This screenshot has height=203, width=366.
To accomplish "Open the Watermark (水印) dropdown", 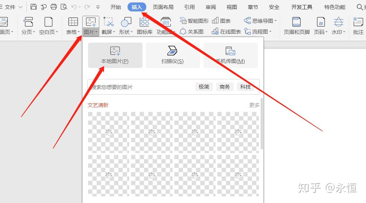I will tap(338, 32).
